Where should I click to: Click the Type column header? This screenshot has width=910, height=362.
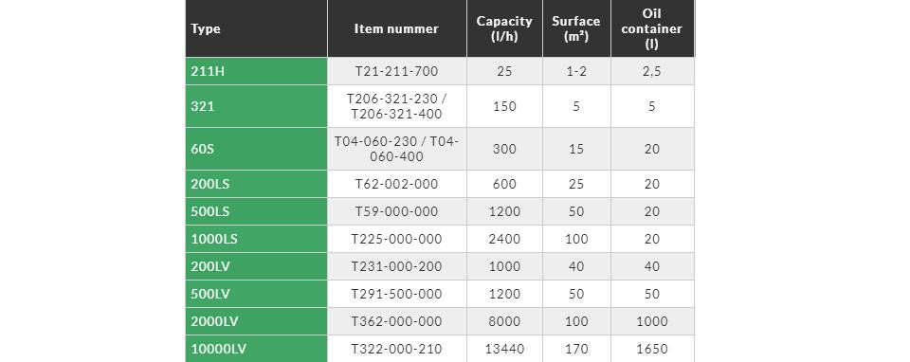pos(257,28)
